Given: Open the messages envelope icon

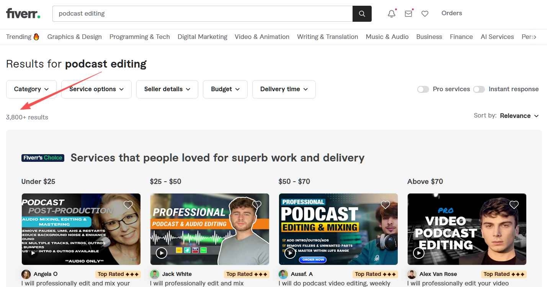Looking at the screenshot, I should click(408, 14).
